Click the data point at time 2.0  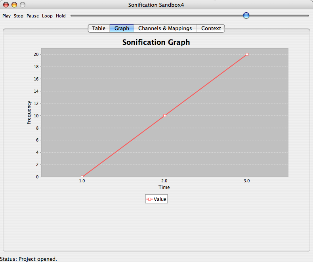164,116
